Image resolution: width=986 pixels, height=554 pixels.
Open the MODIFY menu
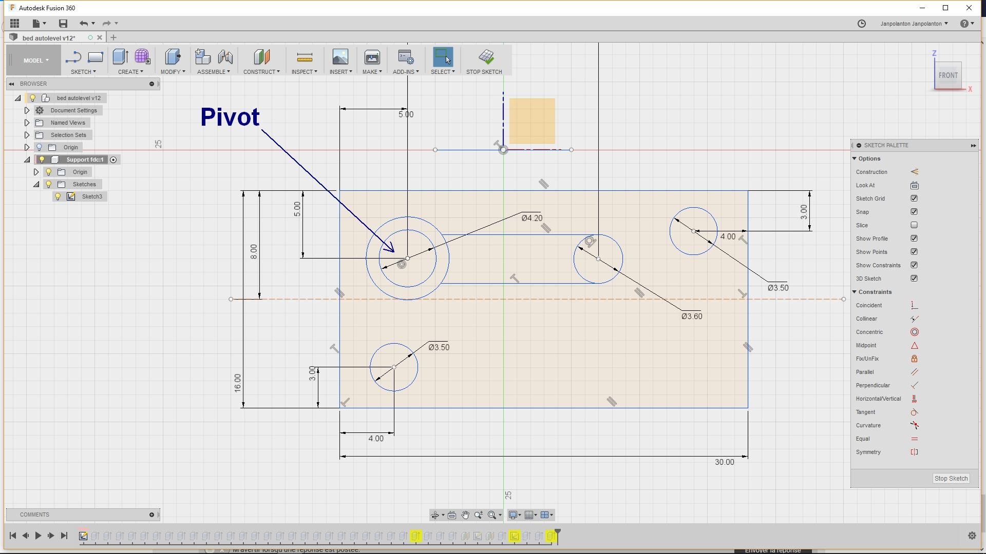coord(173,72)
